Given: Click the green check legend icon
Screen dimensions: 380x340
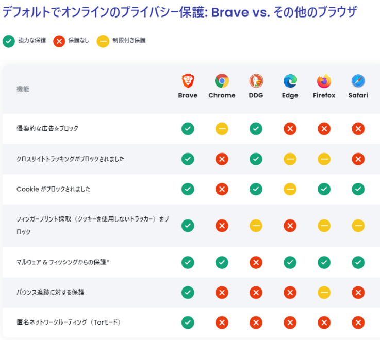Looking at the screenshot, I should point(9,41).
